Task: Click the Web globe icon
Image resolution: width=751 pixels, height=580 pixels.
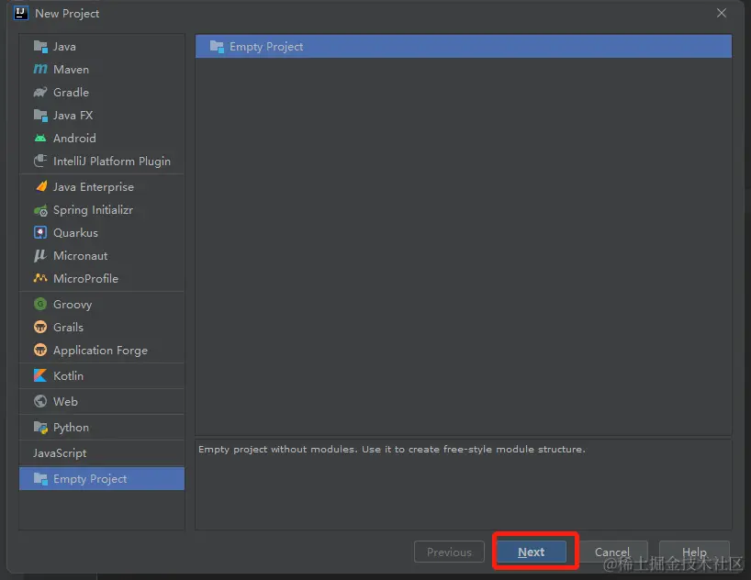Action: pos(40,401)
